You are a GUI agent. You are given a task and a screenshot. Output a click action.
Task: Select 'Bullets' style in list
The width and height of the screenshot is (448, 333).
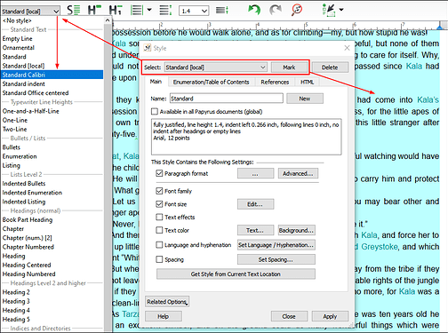pyautogui.click(x=52, y=147)
